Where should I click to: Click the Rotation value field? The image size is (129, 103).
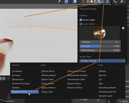point(100,42)
